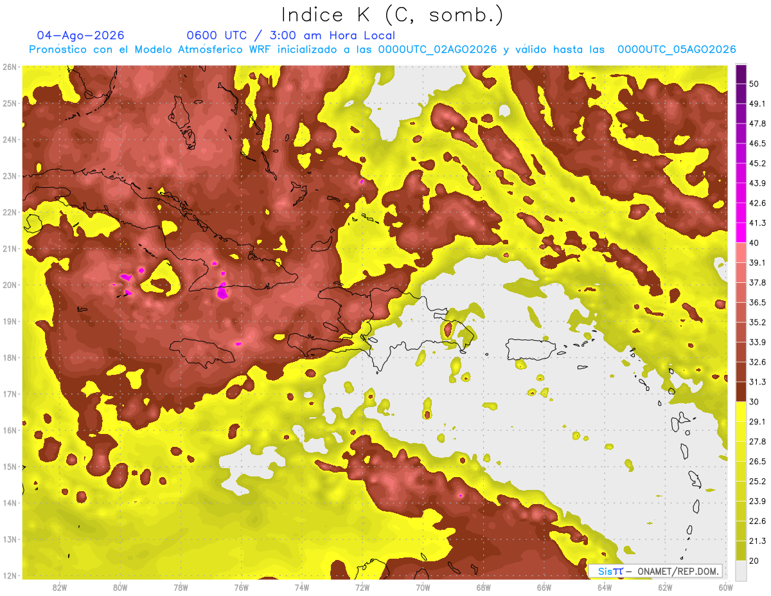This screenshot has height=596, width=771.
Task: Click the colorbar value 26.5
Action: (757, 461)
